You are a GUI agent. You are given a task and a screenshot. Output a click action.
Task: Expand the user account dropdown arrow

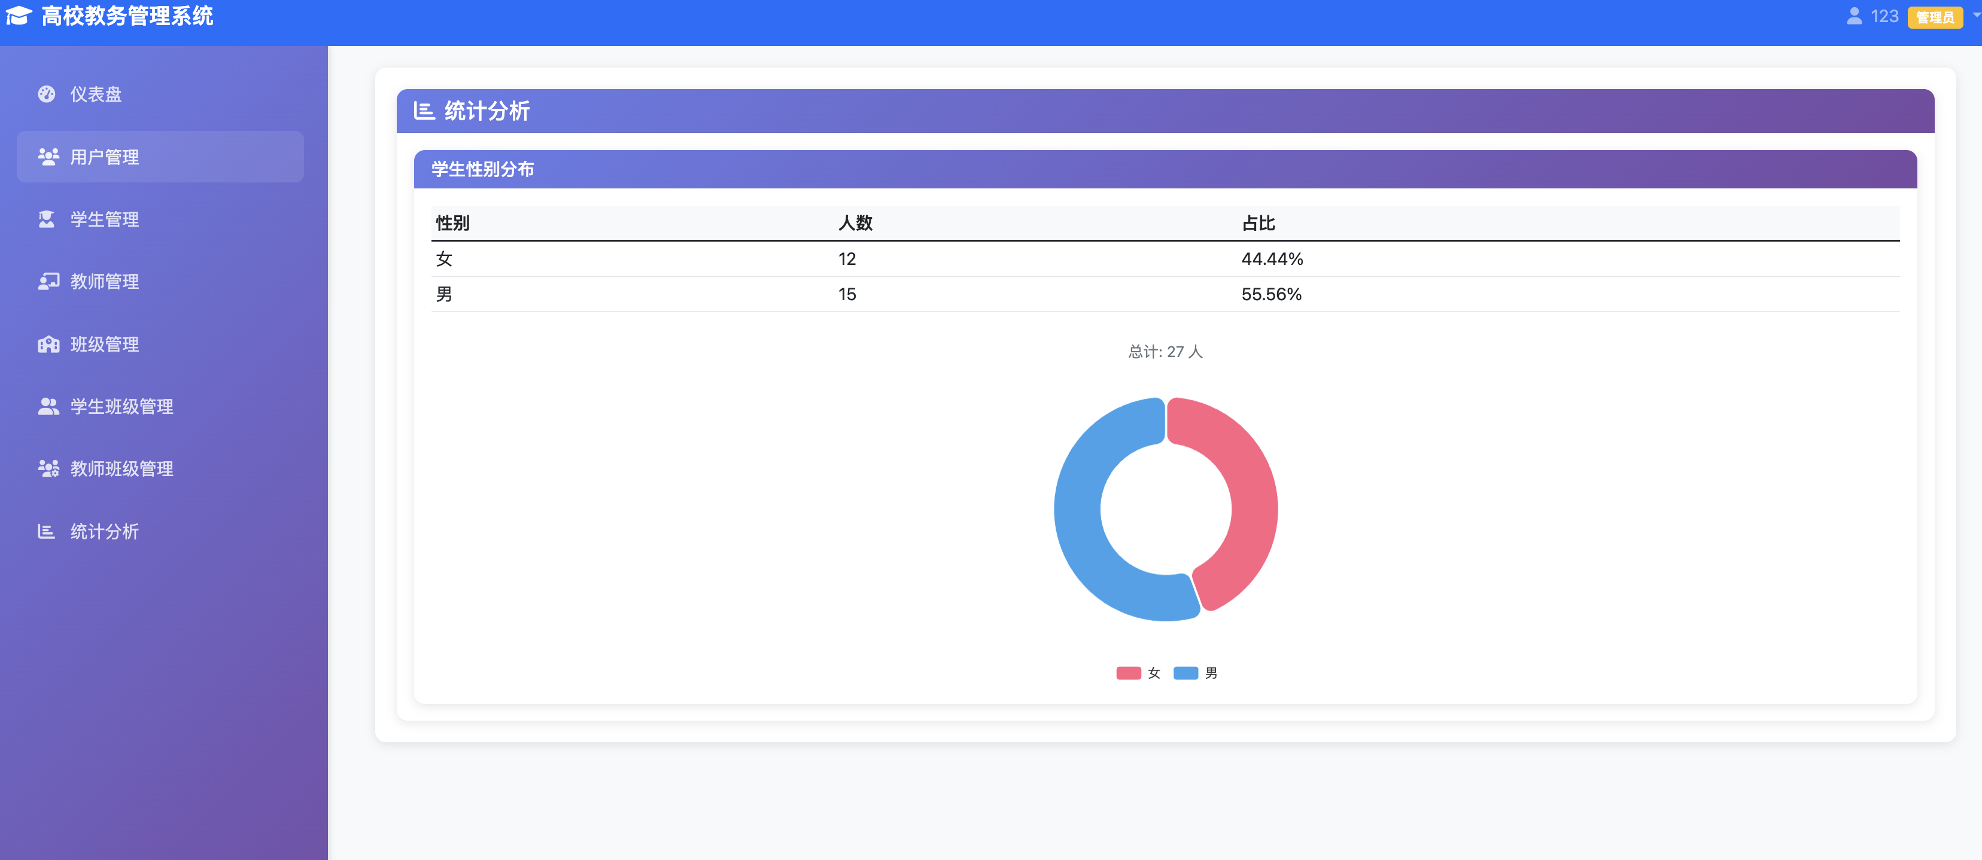coord(1976,14)
